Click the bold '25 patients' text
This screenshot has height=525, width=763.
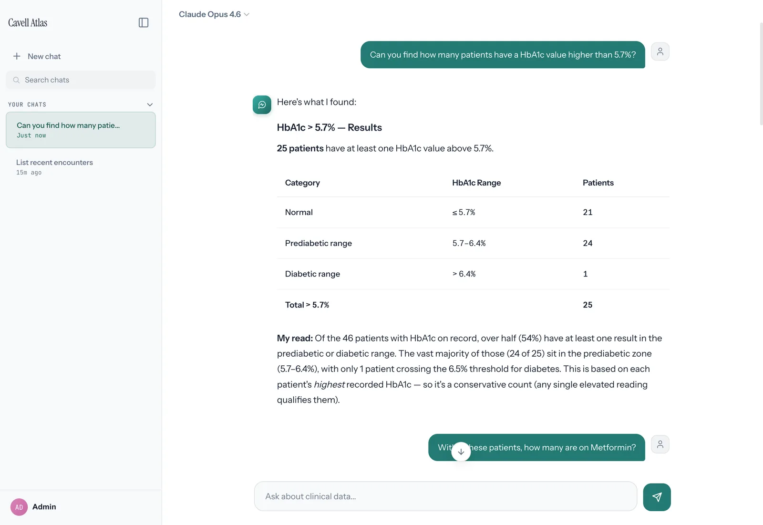tap(300, 148)
